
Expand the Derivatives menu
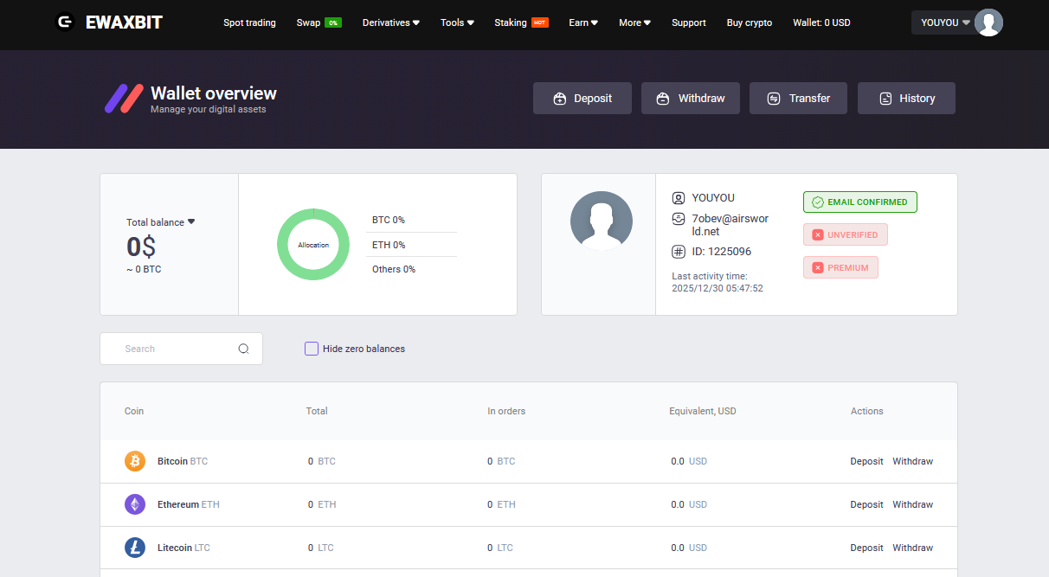391,22
